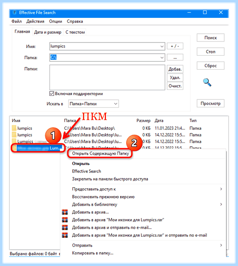Image resolution: width=238 pixels, height=266 pixels.
Task: Expand 'Добавить в библиотеку' submenu arrow
Action: [221, 204]
